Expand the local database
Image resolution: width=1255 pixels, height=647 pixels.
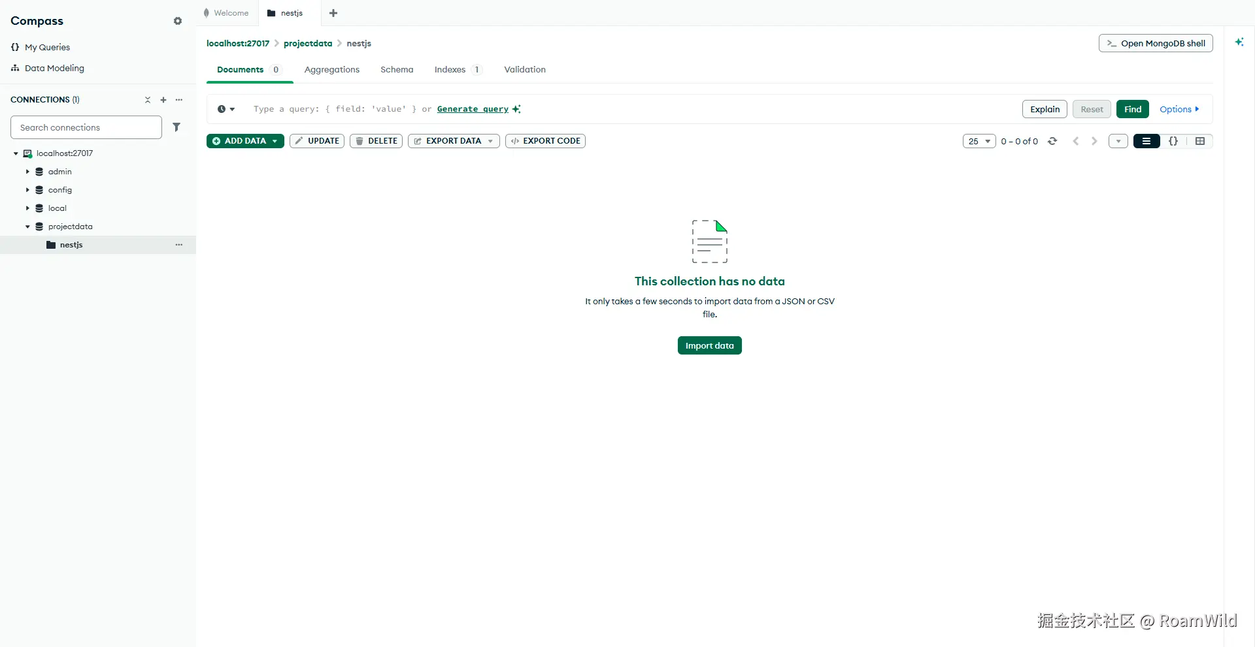27,208
